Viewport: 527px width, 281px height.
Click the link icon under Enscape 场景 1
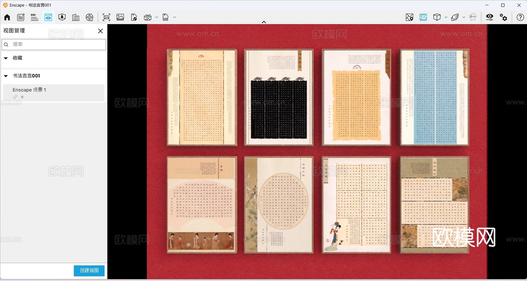15,97
